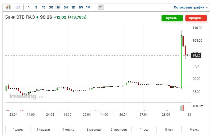
Task: Select the 15-minute interval
Action: pos(43,7)
